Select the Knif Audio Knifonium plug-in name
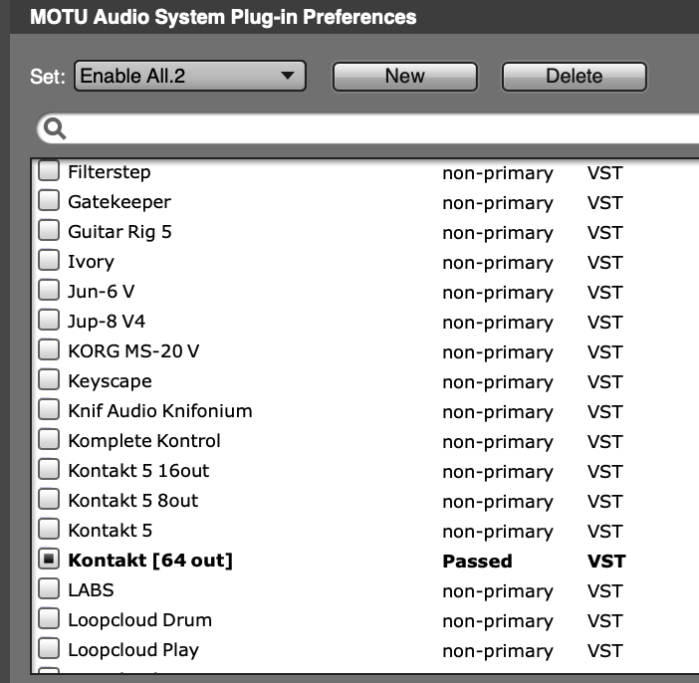This screenshot has height=683, width=699. point(160,411)
